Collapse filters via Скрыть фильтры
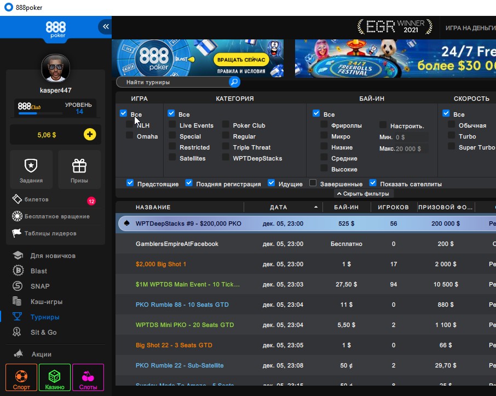The height and width of the screenshot is (396, 496). click(363, 193)
